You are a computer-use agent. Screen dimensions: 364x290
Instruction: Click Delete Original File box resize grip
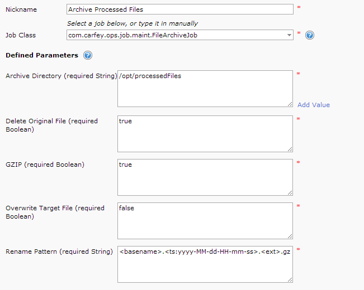[x=290, y=148]
